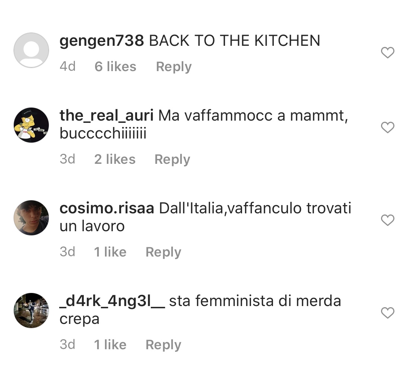Open gengen738's default profile avatar

pos(31,50)
